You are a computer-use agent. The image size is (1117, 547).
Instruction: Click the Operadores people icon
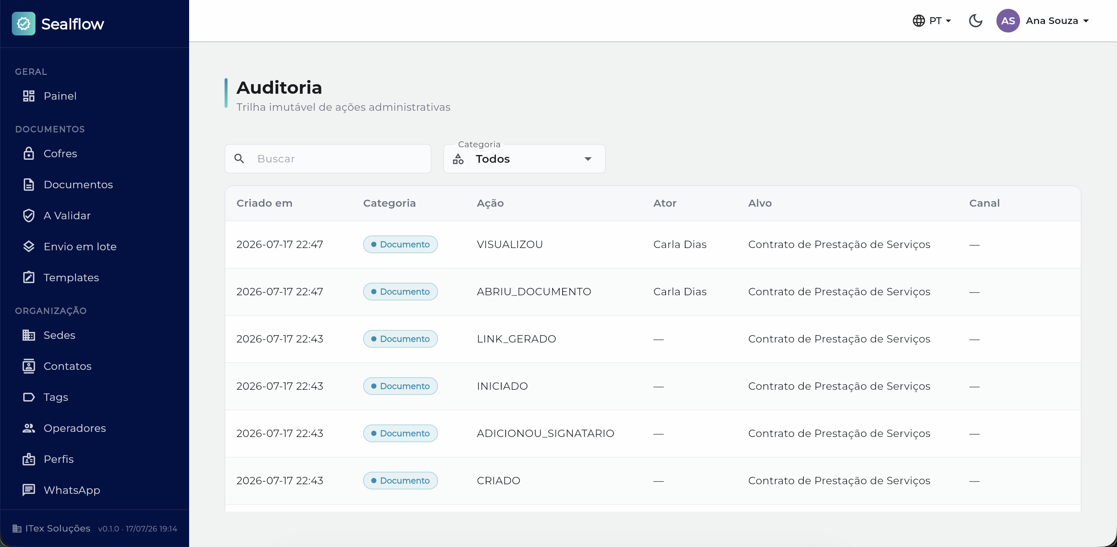click(28, 428)
